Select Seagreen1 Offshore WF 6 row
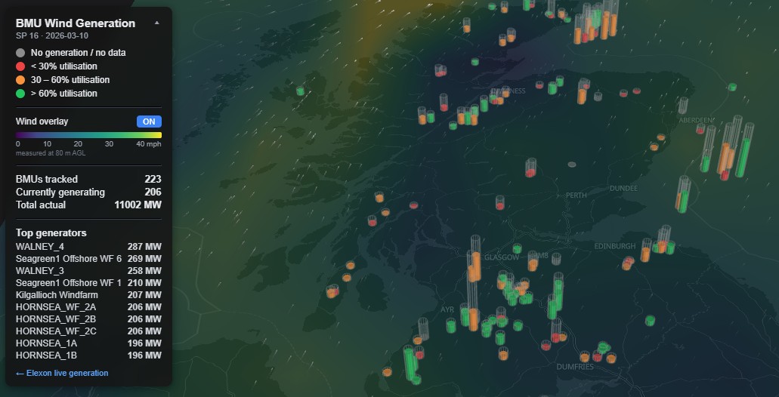 tap(88, 259)
